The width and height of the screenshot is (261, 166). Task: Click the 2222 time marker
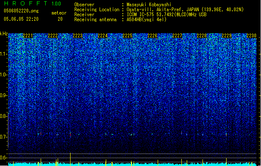point(53,36)
